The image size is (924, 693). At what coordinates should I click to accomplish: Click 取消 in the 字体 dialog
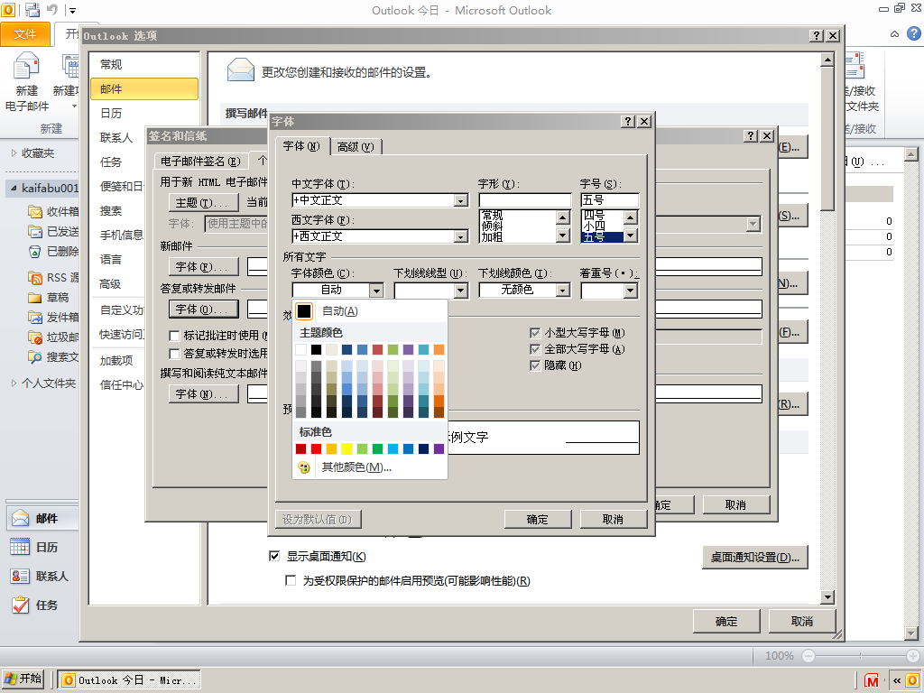614,519
